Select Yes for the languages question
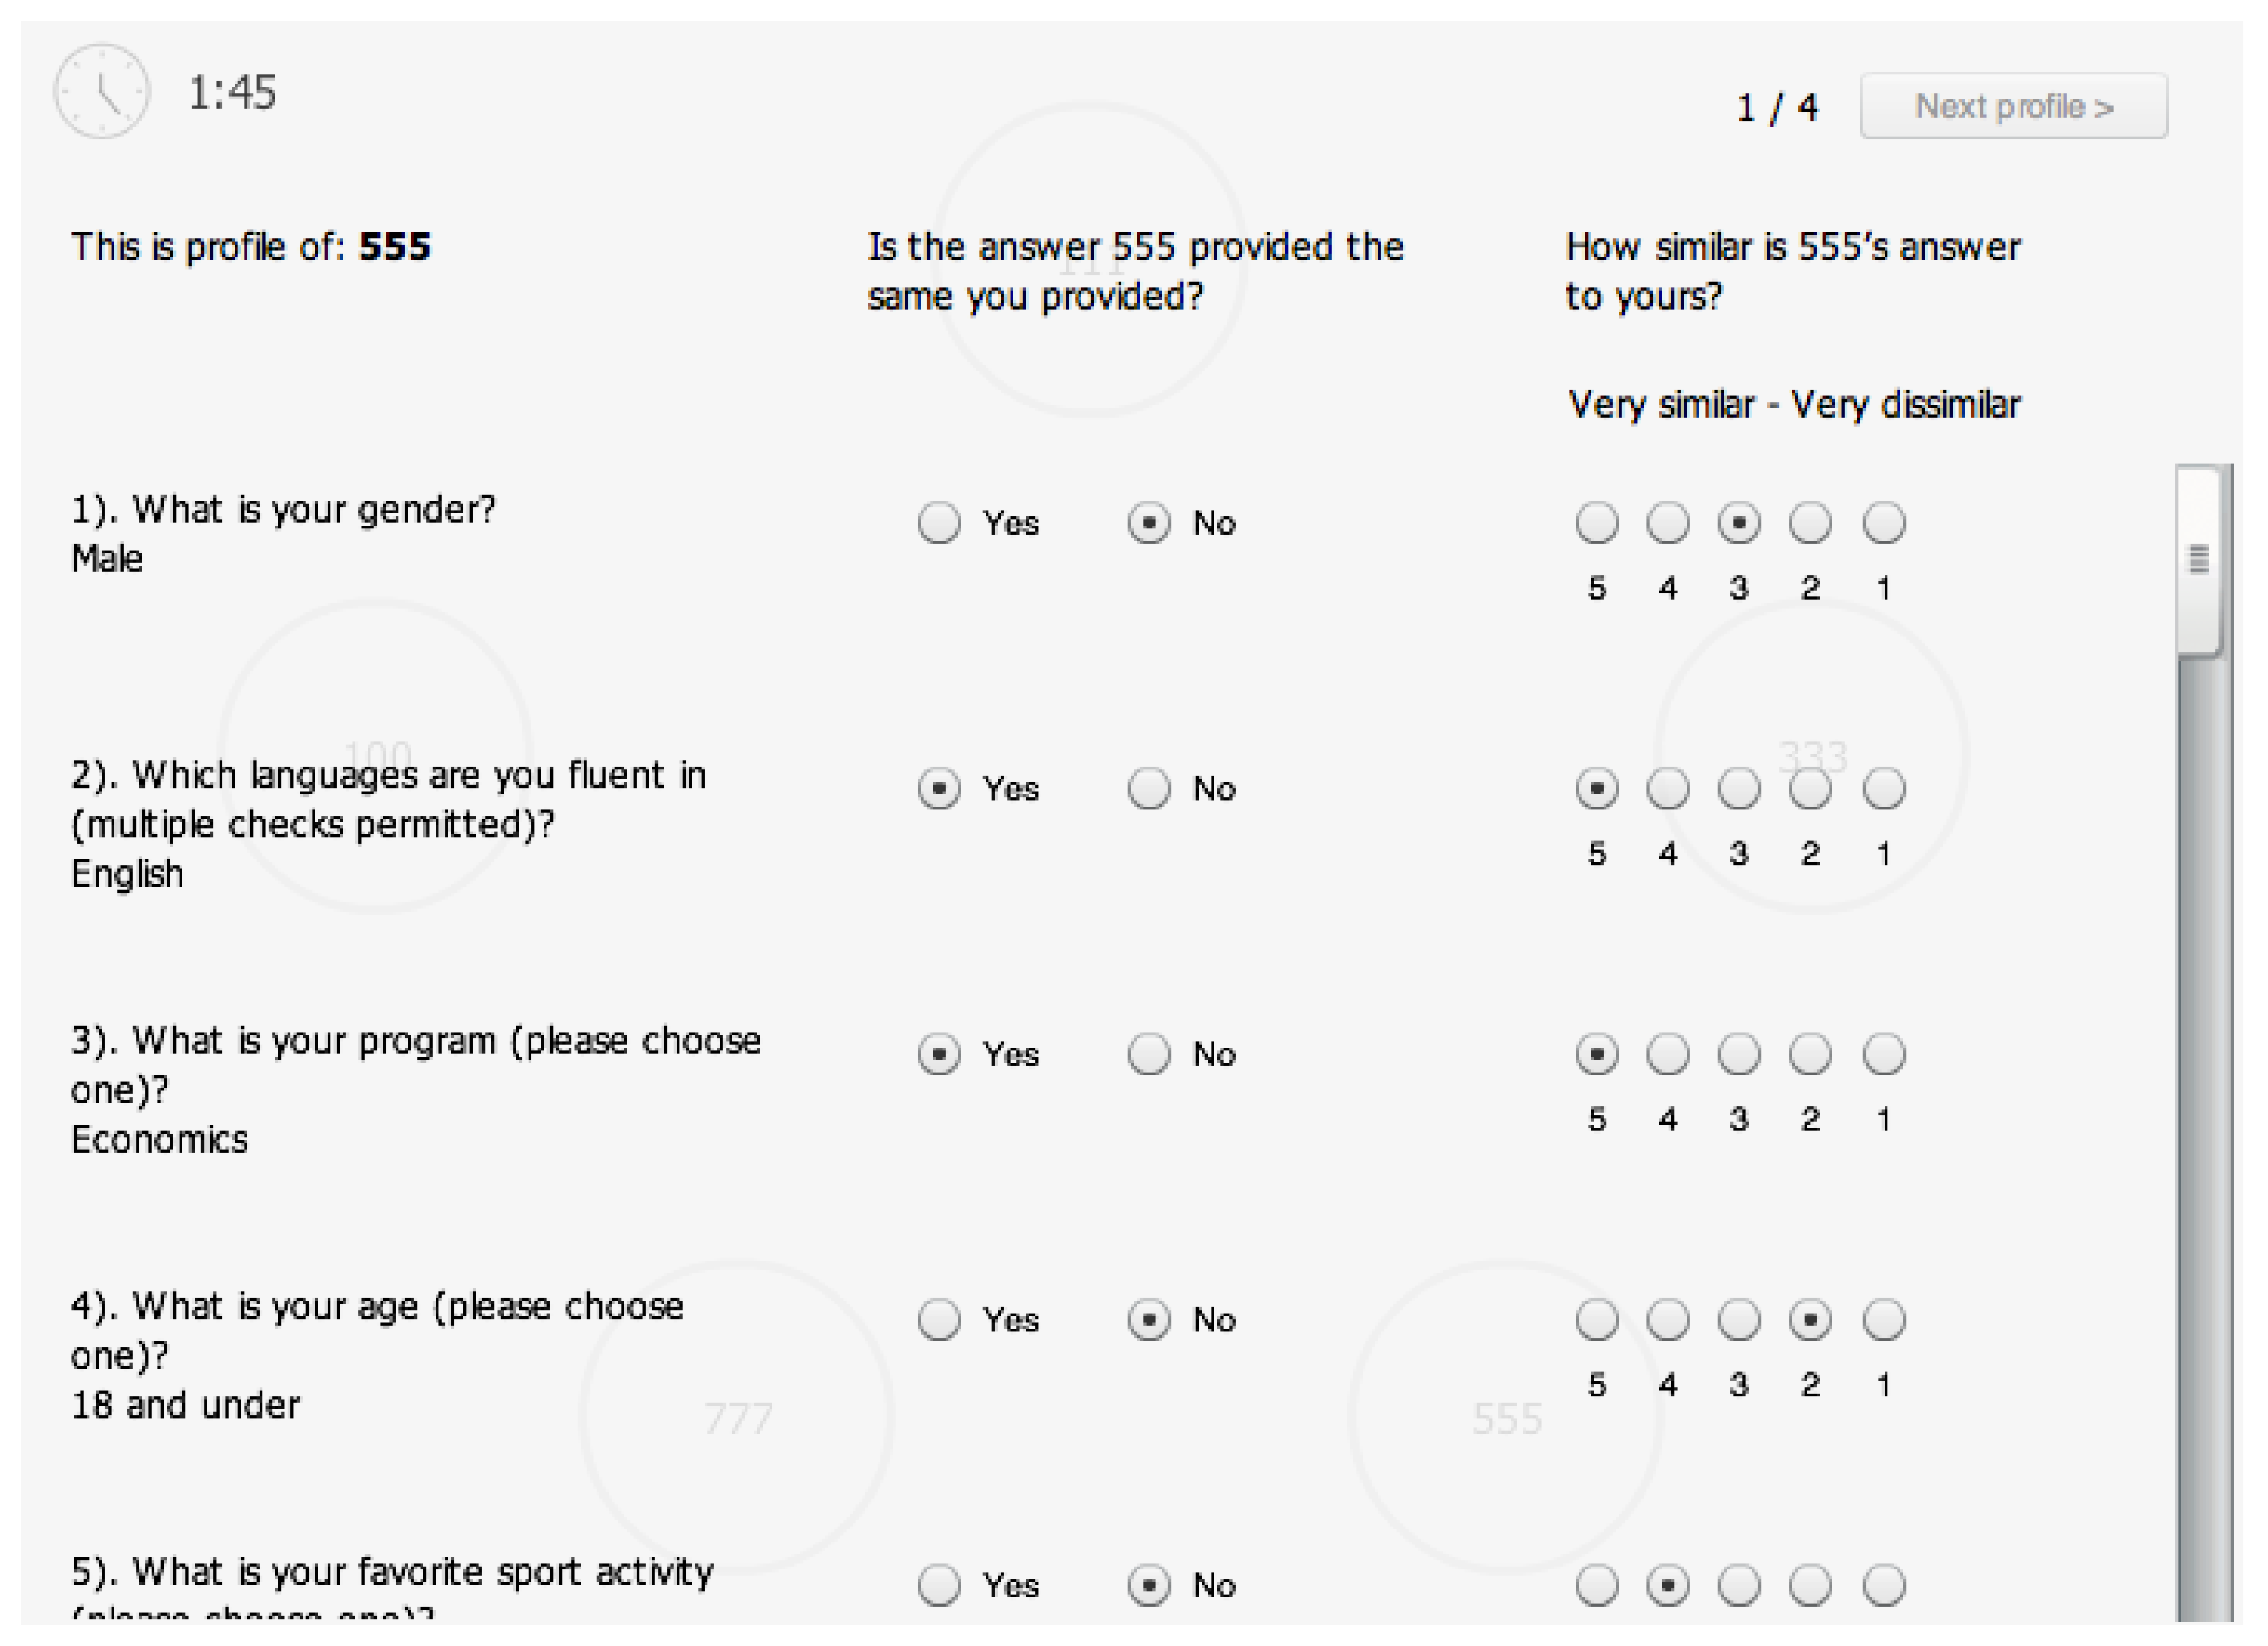This screenshot has width=2268, height=1646. [x=938, y=789]
